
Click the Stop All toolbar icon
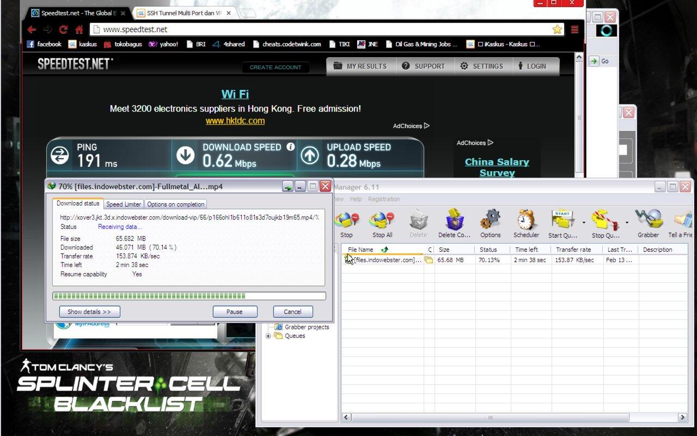(382, 221)
